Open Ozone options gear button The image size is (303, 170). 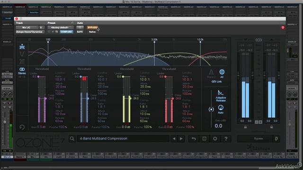[x=215, y=138]
